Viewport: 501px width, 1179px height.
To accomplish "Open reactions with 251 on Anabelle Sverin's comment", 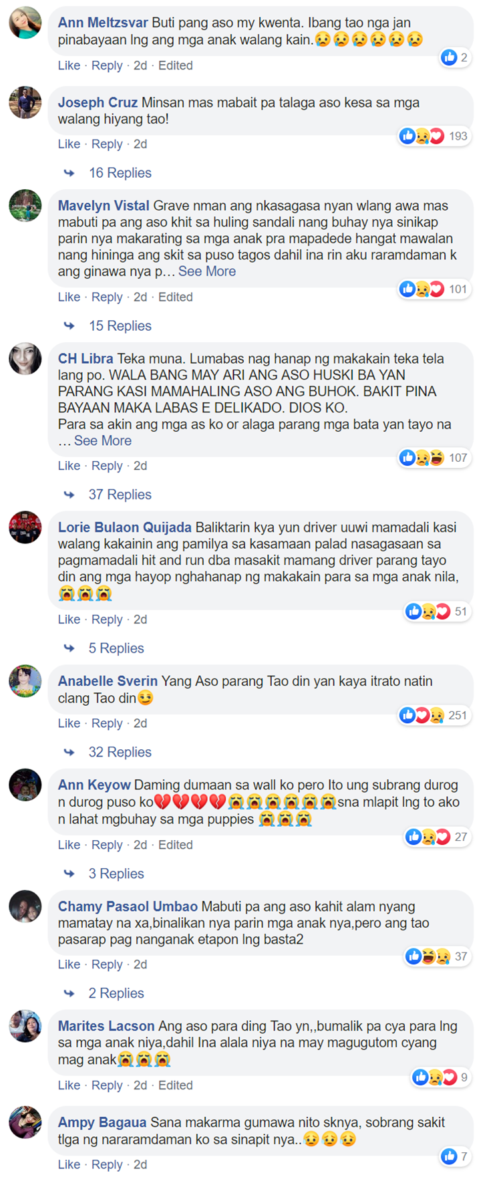I will [434, 716].
